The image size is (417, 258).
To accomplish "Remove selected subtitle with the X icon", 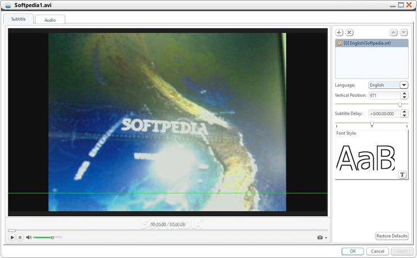I will pos(350,32).
